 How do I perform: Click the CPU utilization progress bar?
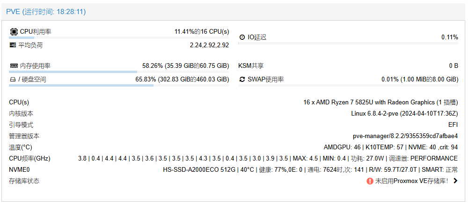pos(119,37)
